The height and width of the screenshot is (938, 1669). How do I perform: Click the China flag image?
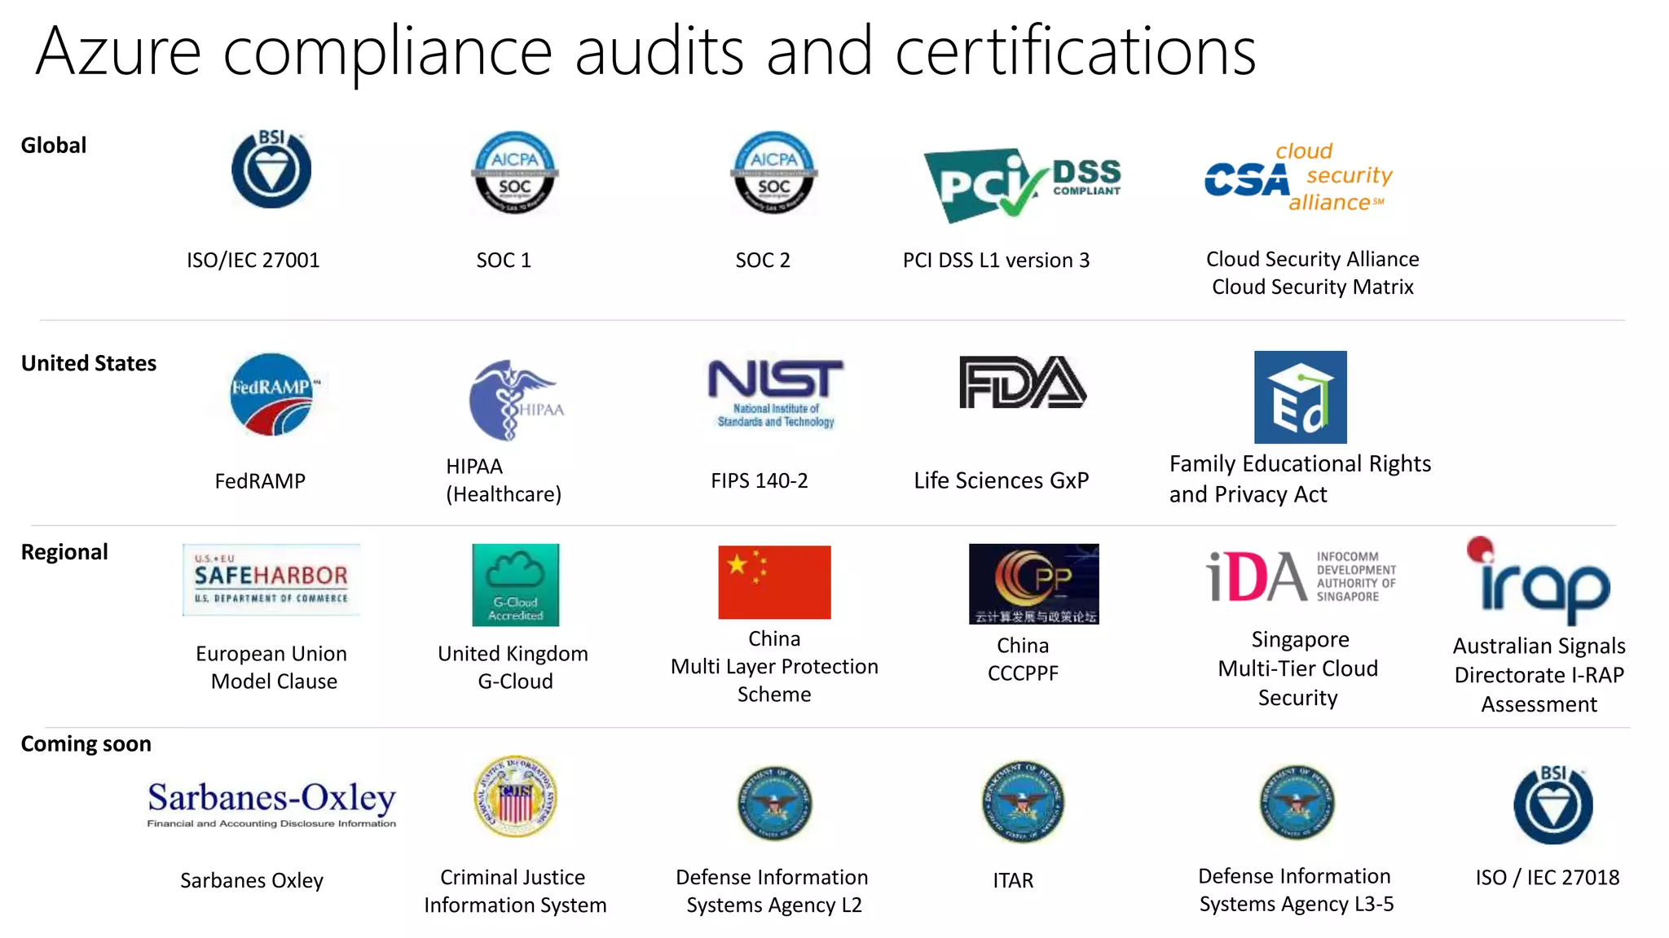pyautogui.click(x=774, y=582)
